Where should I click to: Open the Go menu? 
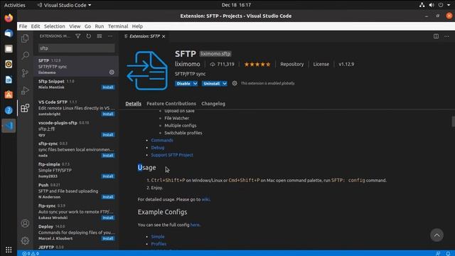tap(87, 26)
